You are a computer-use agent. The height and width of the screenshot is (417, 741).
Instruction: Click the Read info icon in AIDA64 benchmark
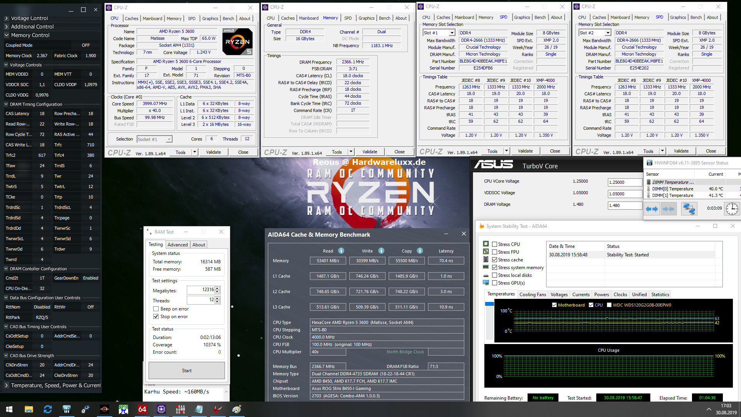(341, 251)
